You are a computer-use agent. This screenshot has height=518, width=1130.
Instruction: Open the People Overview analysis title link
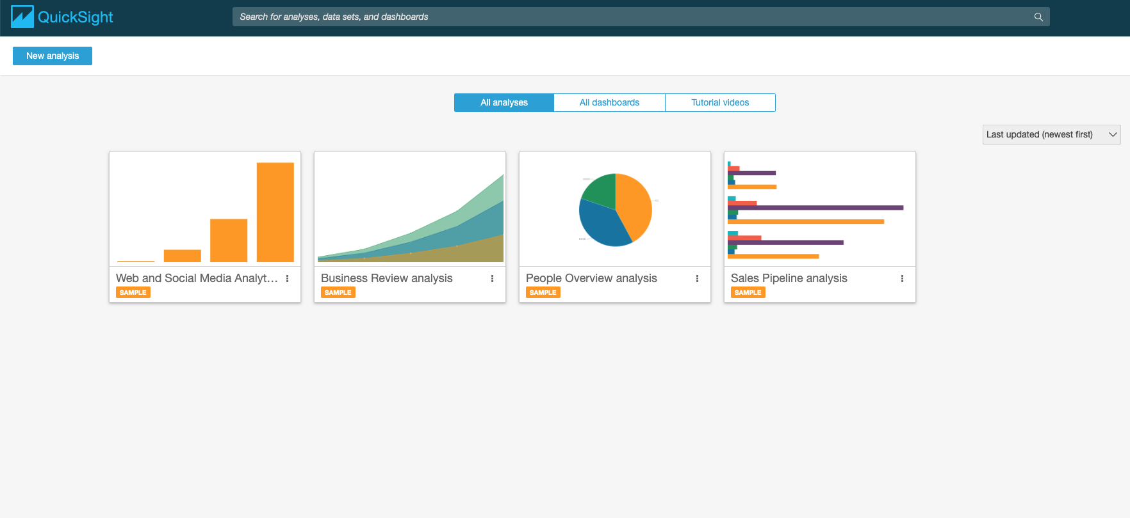(591, 278)
